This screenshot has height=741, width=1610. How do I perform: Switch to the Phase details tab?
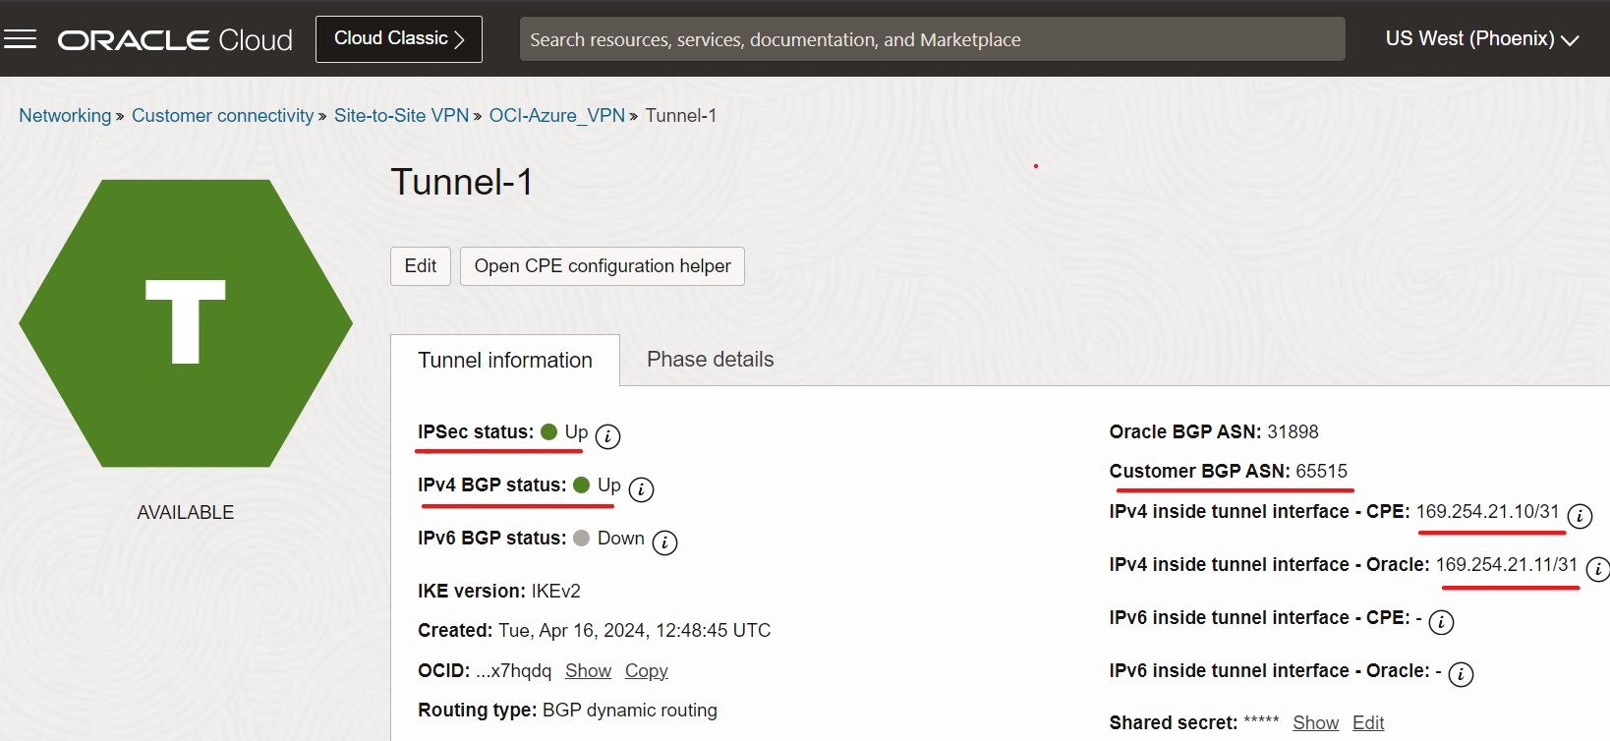710,360
